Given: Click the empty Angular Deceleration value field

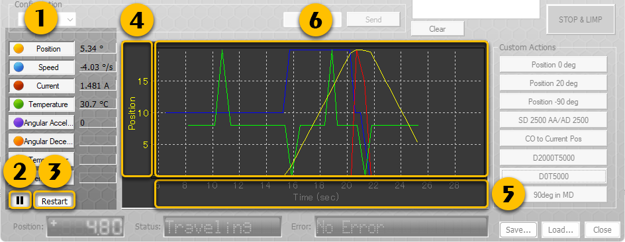Looking at the screenshot, I should tap(98, 141).
